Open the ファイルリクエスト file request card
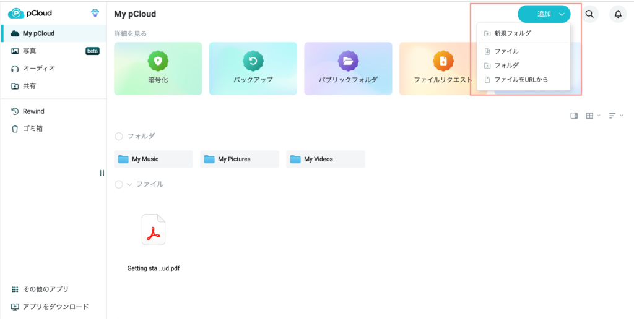Viewport: 634px width, 319px height. click(442, 68)
